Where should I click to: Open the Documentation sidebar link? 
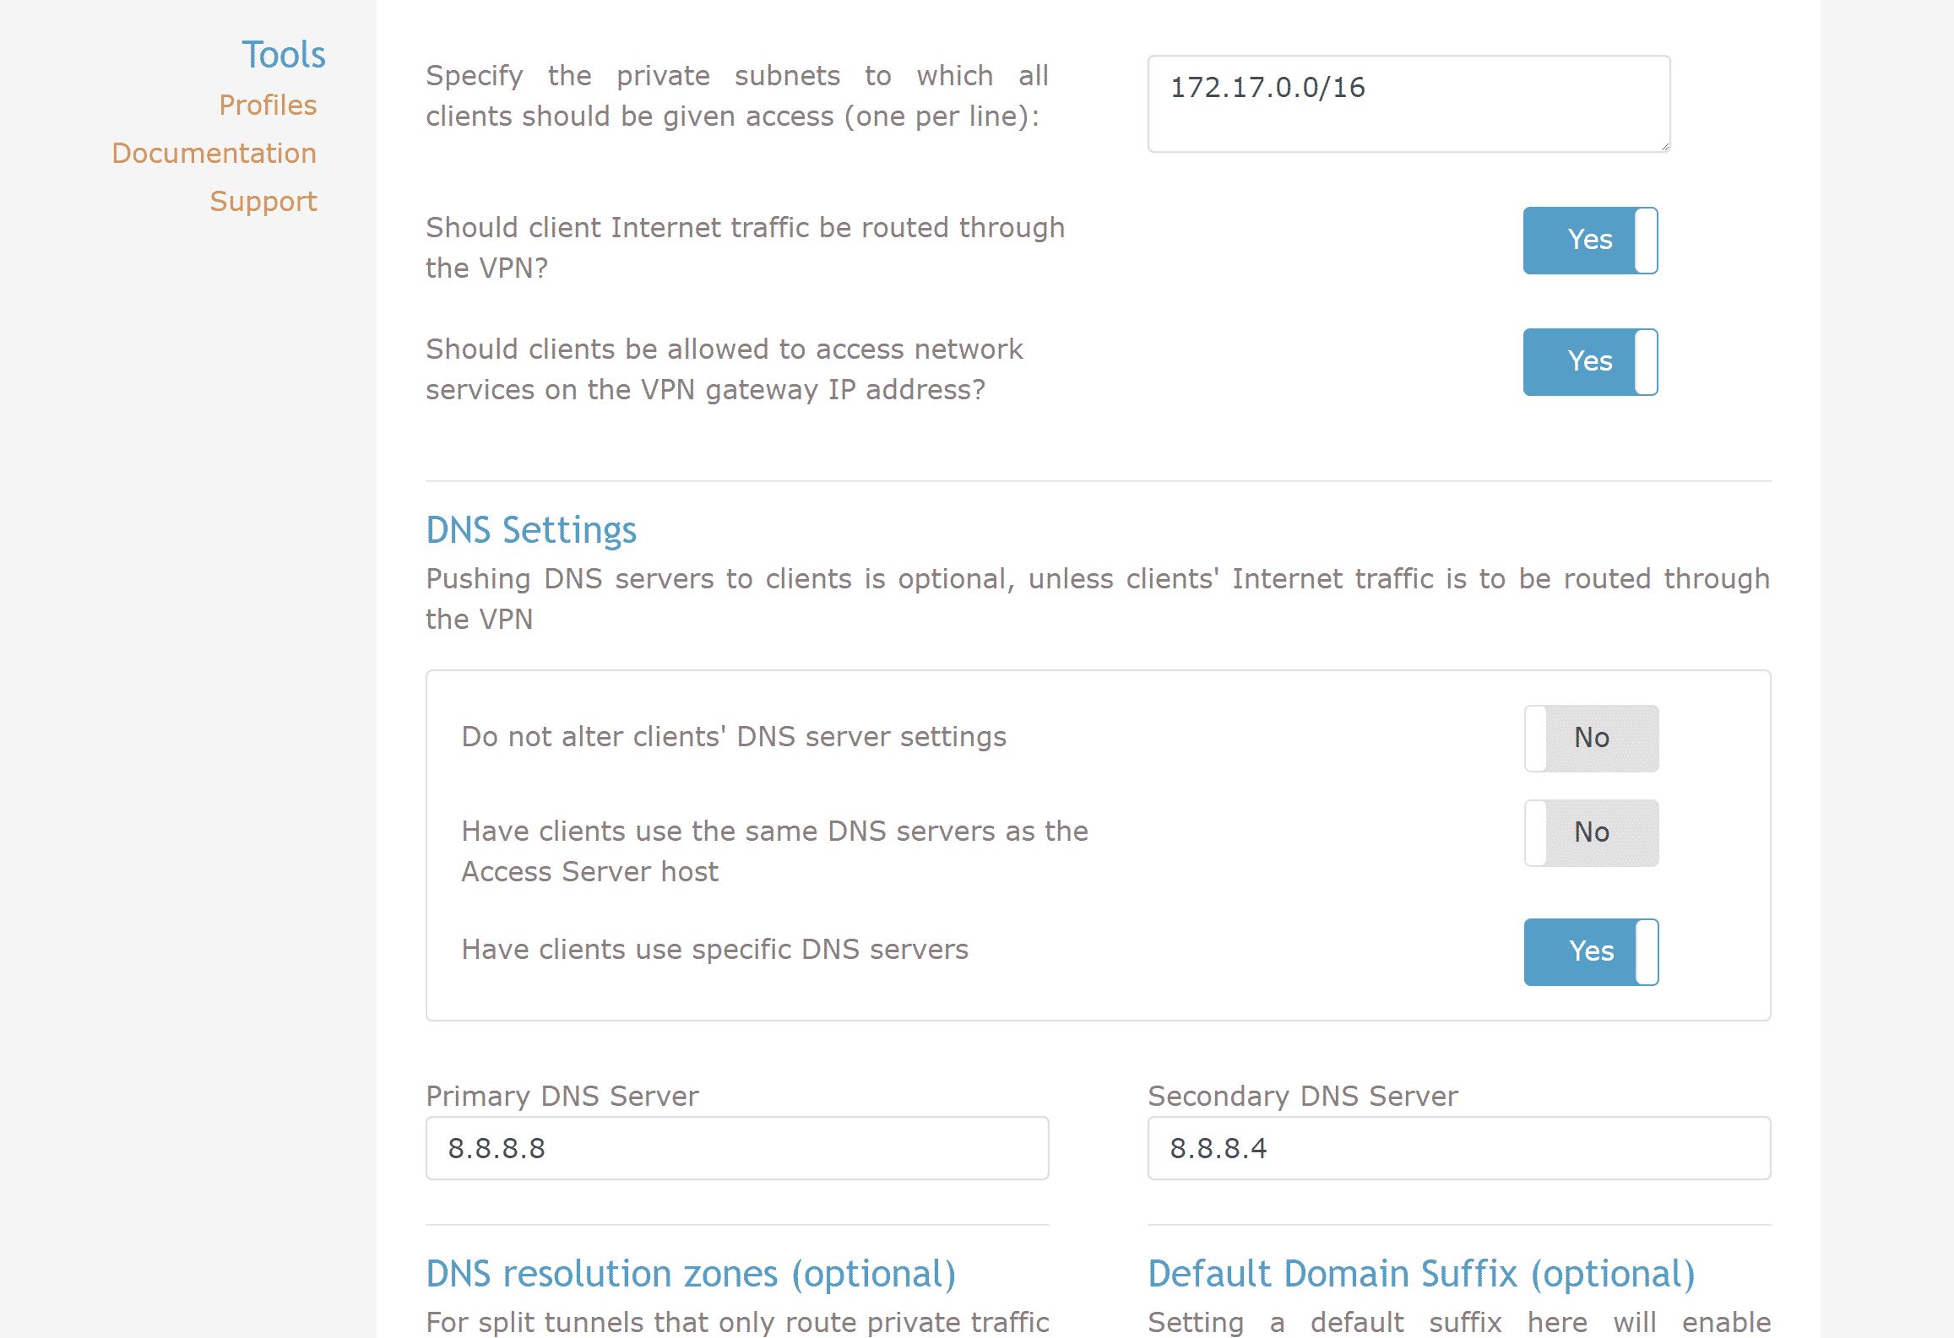click(x=214, y=153)
